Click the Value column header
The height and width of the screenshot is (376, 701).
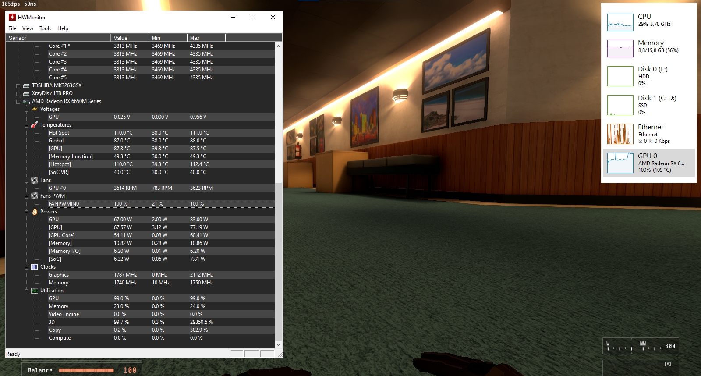(130, 38)
